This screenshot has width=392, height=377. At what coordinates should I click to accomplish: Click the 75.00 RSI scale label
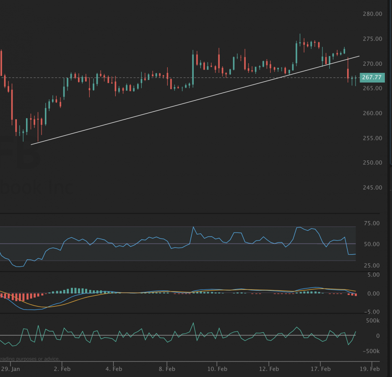tap(372, 223)
